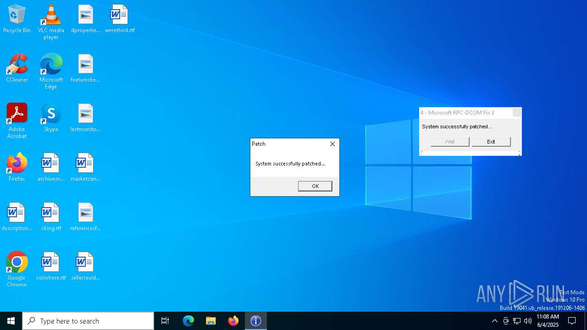Select the Adobe Acrobat desktop shortcut
Image resolution: width=587 pixels, height=330 pixels.
pos(17,121)
